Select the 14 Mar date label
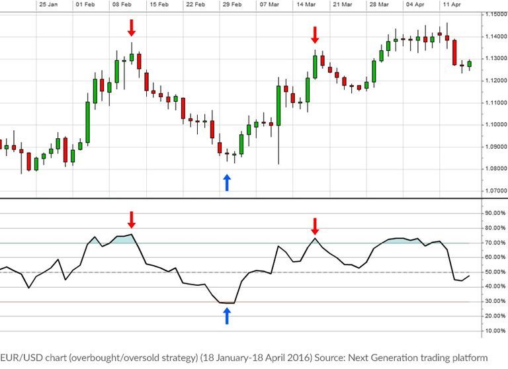The width and height of the screenshot is (508, 369). tap(306, 5)
